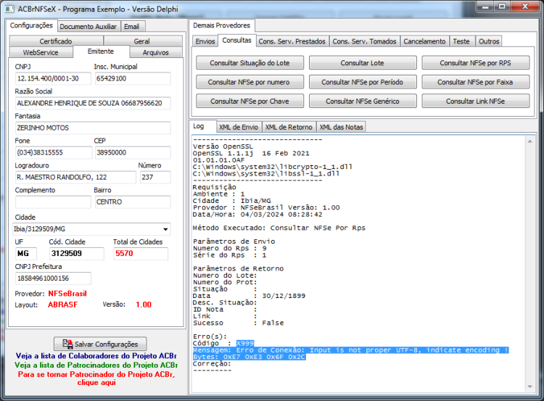Click the log scrollbar up arrow

point(529,141)
